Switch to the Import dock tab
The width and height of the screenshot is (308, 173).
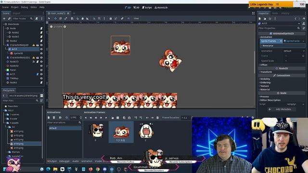click(16, 13)
